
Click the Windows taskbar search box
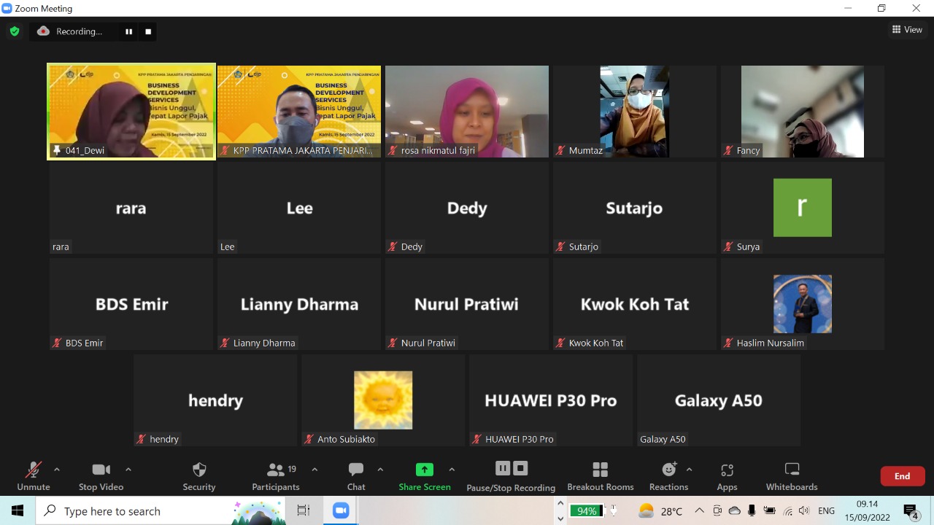pos(139,511)
